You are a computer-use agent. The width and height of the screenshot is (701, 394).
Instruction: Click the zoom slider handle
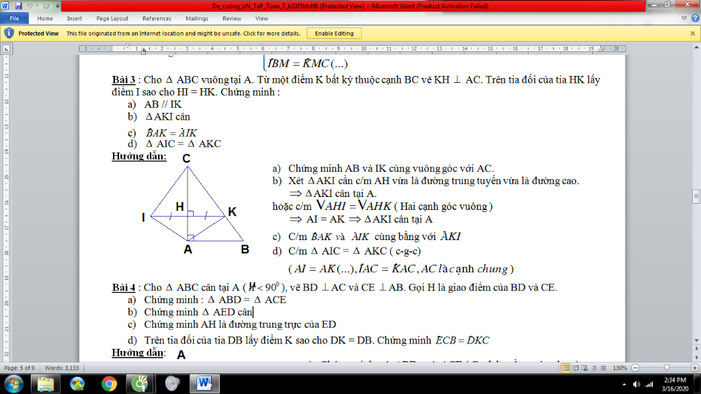(x=667, y=367)
